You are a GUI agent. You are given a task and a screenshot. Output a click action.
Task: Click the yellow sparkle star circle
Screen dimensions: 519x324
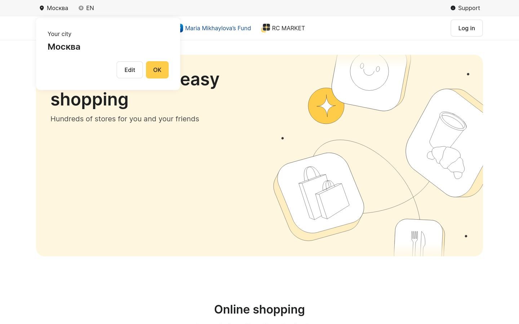[326, 106]
